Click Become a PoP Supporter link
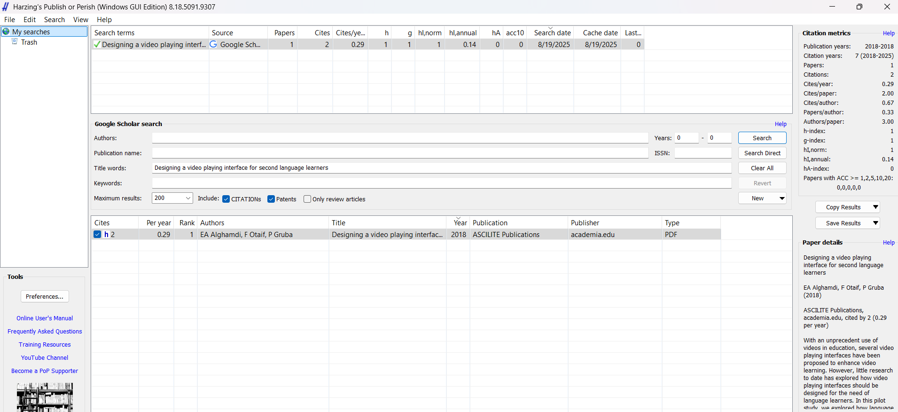898x412 pixels. (45, 371)
